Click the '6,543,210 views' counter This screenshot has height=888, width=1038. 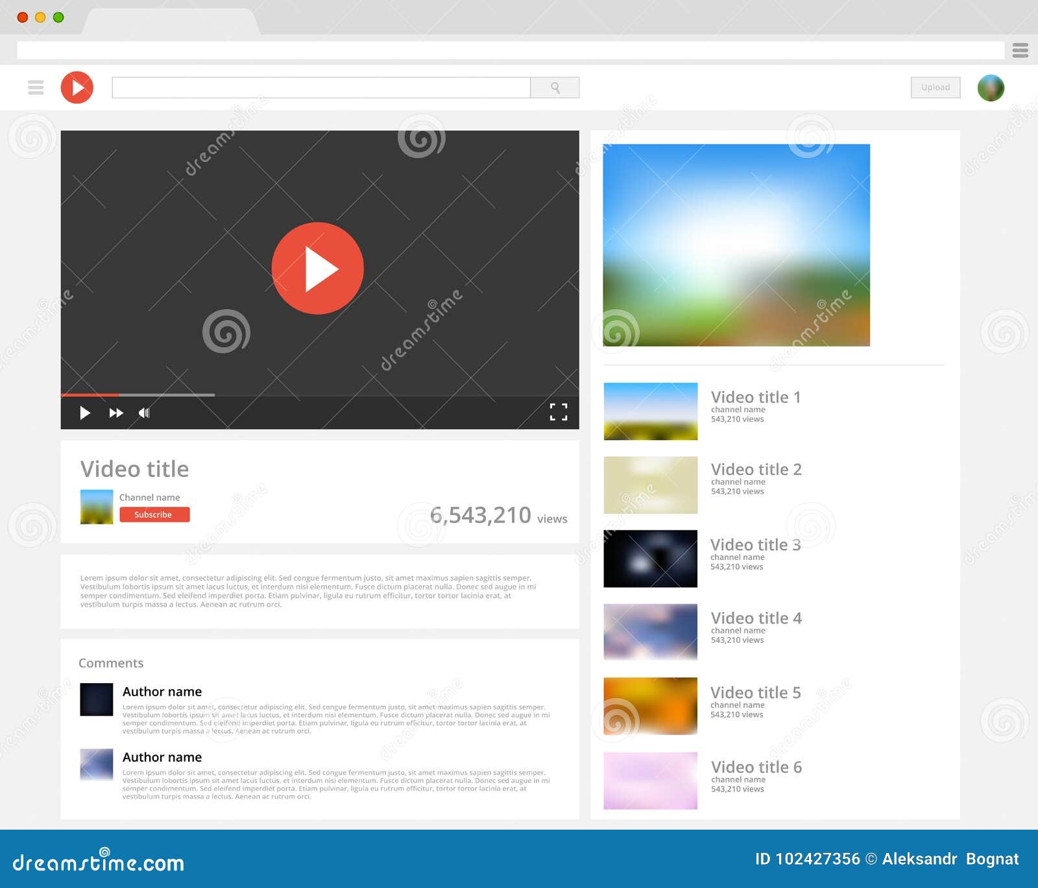click(x=499, y=515)
